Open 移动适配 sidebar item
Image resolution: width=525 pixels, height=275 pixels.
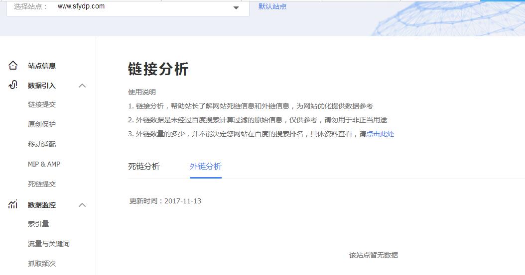pos(41,144)
